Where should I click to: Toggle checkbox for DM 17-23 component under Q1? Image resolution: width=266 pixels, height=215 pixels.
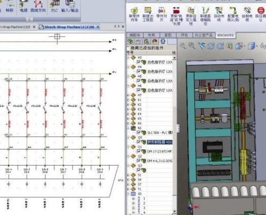(139, 152)
